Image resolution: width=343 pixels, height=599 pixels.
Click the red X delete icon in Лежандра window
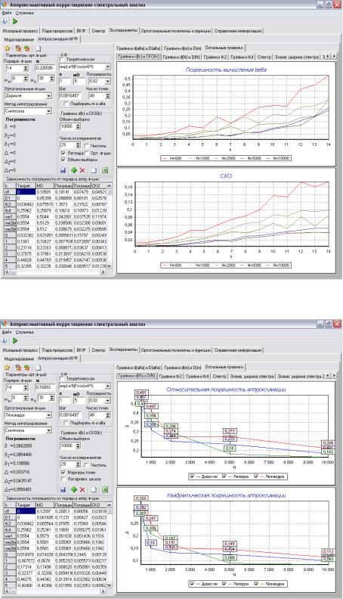(82, 489)
